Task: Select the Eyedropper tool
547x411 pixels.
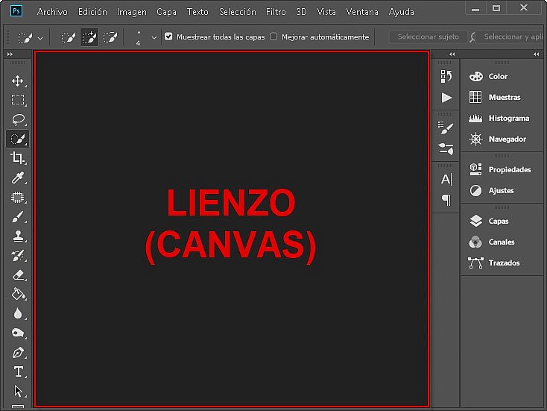Action: 17,178
